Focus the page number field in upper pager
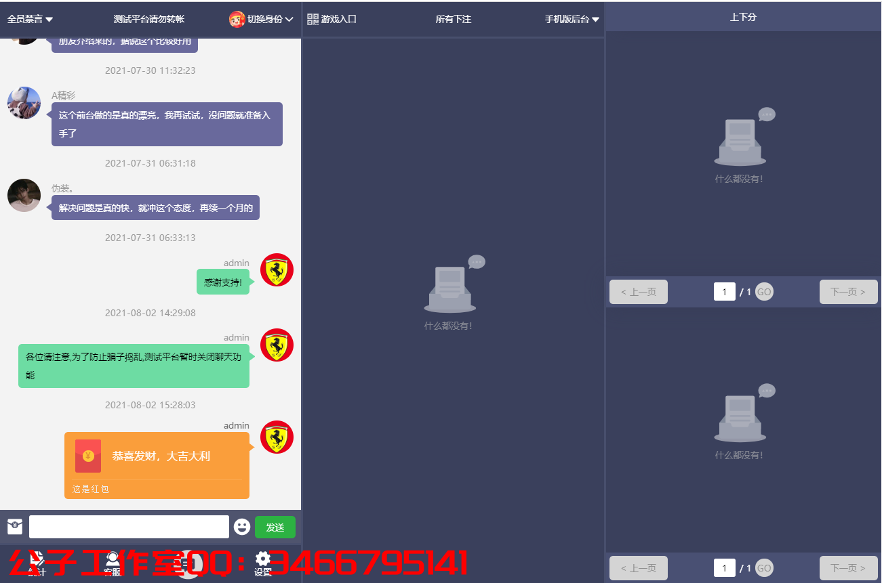The image size is (882, 583). [725, 292]
